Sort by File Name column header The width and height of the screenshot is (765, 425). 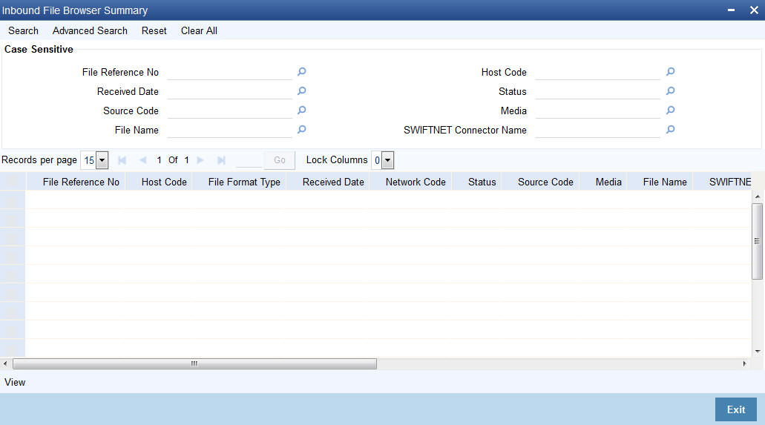coord(665,182)
